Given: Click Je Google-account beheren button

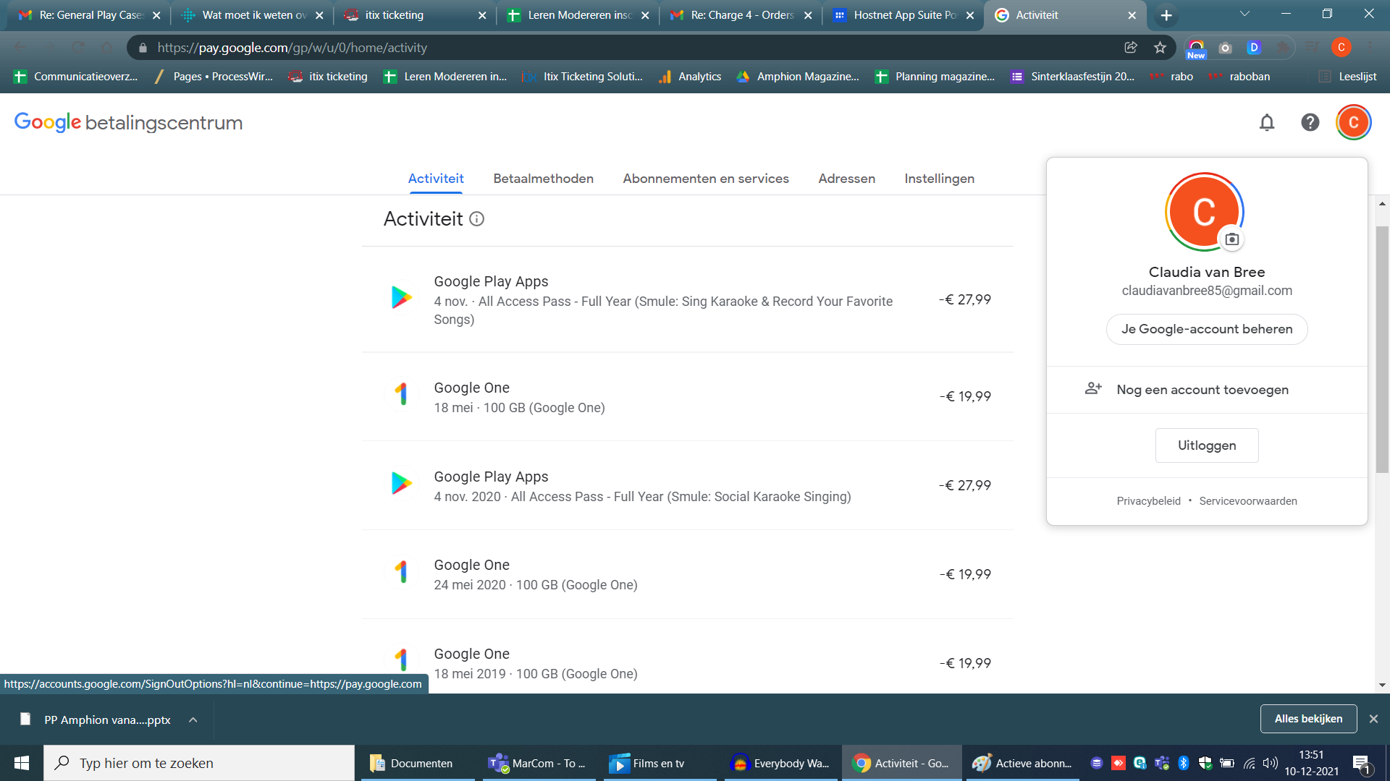Looking at the screenshot, I should click(1207, 329).
